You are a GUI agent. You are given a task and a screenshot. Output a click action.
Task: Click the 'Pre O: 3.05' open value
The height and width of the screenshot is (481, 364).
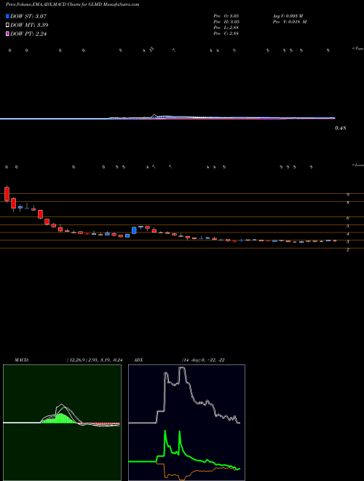(x=226, y=16)
